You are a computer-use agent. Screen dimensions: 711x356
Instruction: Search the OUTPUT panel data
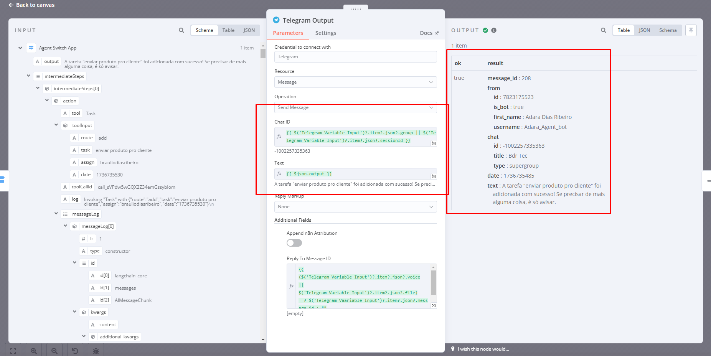coord(604,30)
